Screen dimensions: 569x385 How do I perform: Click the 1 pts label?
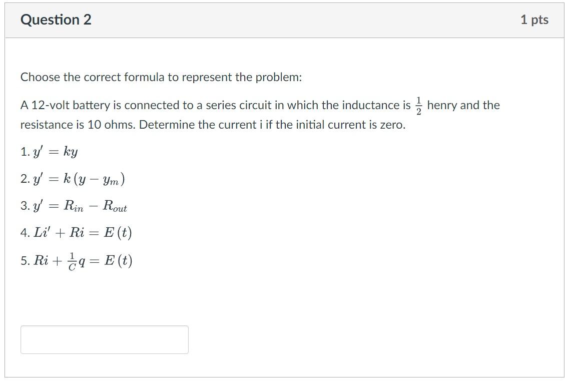click(x=534, y=20)
